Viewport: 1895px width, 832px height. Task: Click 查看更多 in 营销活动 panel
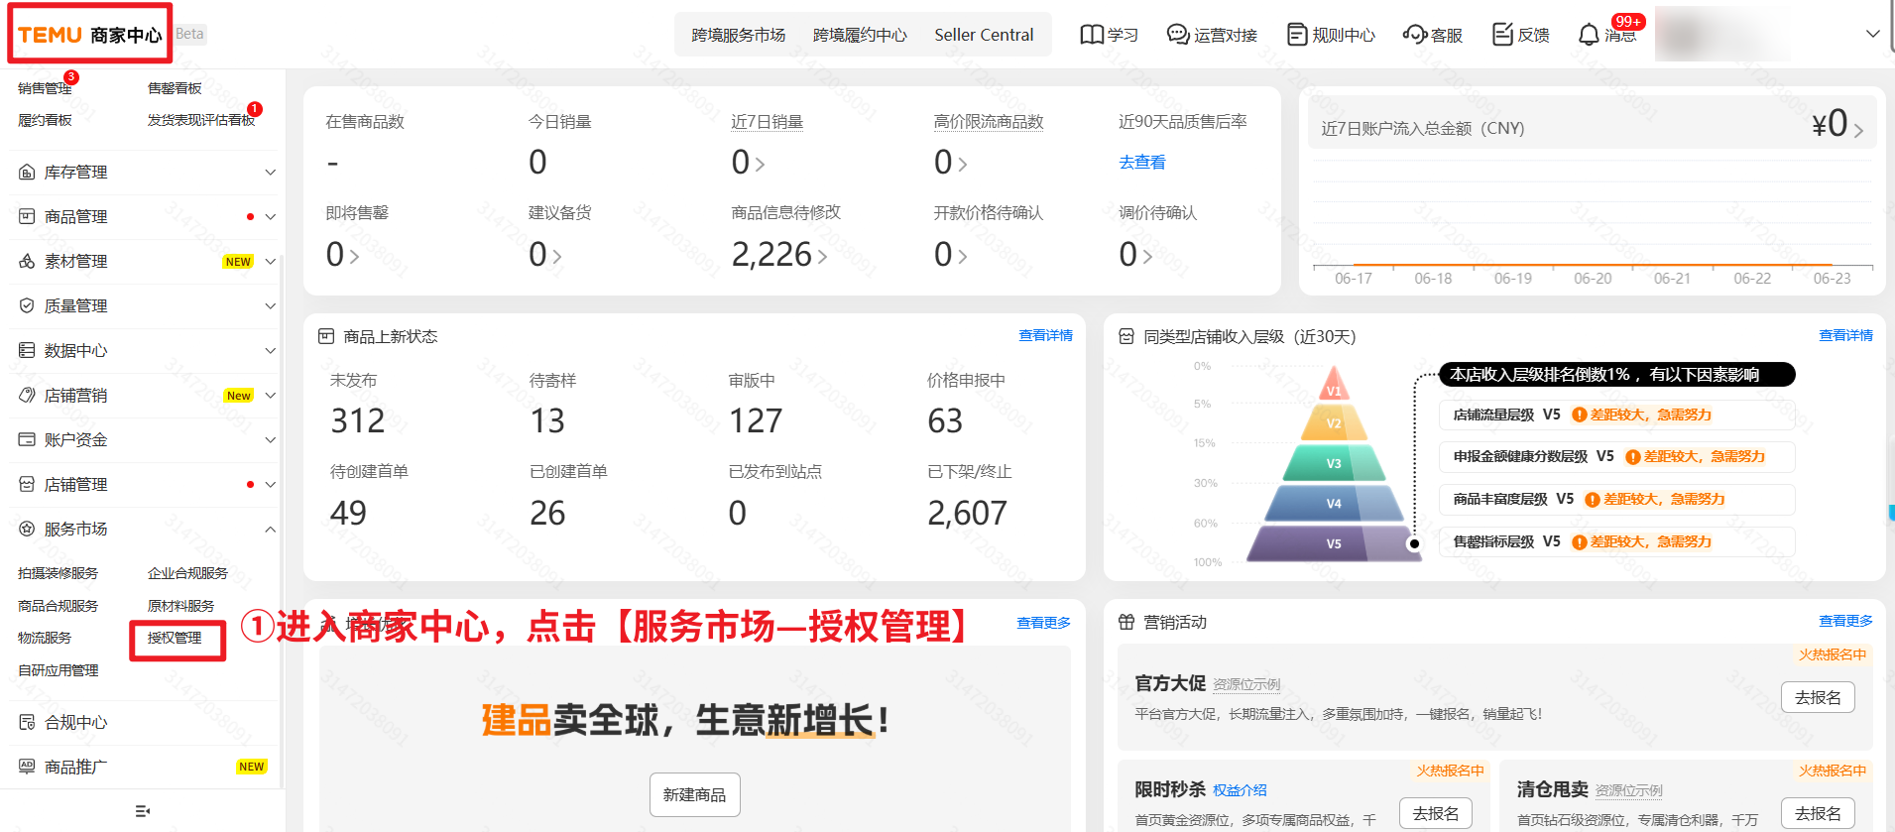[x=1845, y=621]
